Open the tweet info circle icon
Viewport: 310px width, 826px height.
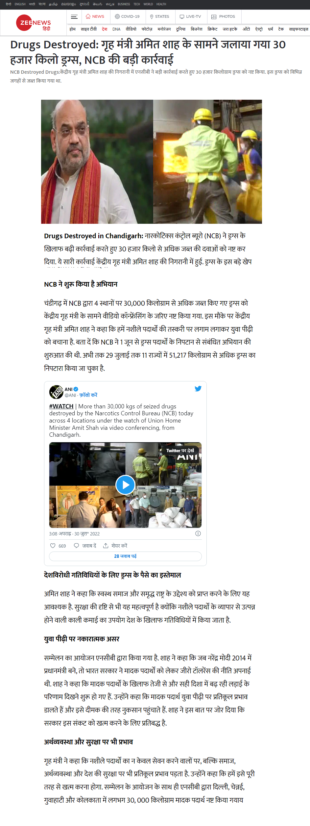198,533
